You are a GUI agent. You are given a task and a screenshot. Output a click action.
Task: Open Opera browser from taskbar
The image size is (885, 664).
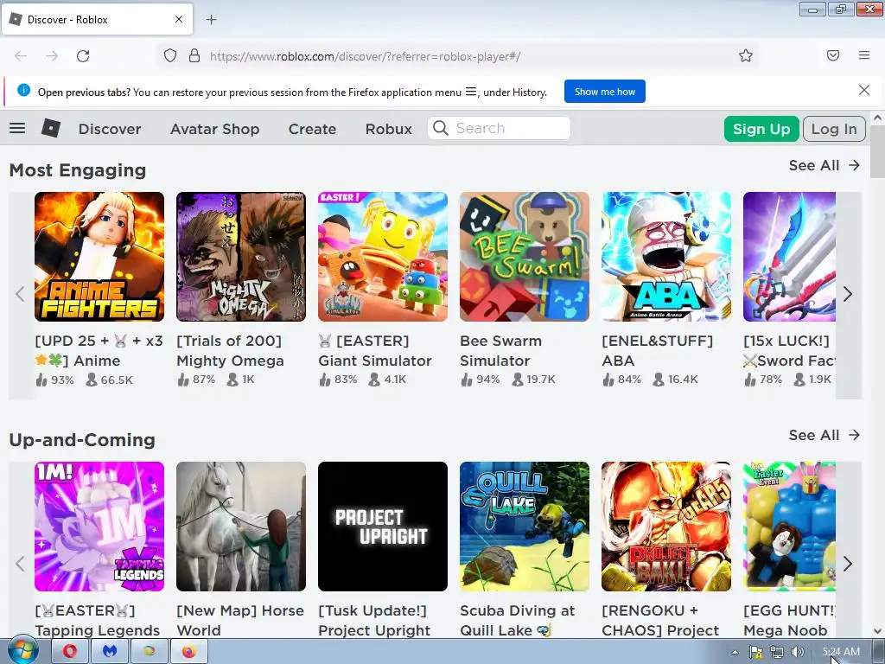70,652
